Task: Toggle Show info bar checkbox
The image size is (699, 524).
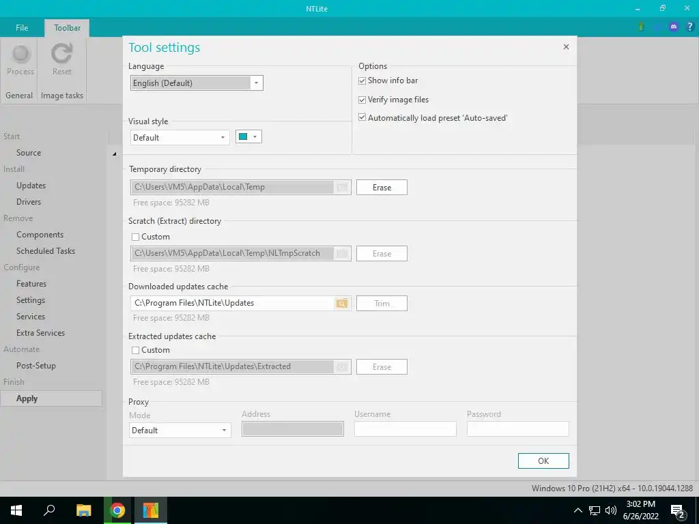Action: (x=362, y=81)
